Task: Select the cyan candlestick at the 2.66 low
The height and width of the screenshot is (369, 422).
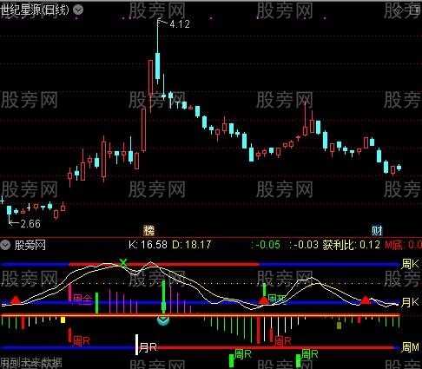Action: coord(10,214)
